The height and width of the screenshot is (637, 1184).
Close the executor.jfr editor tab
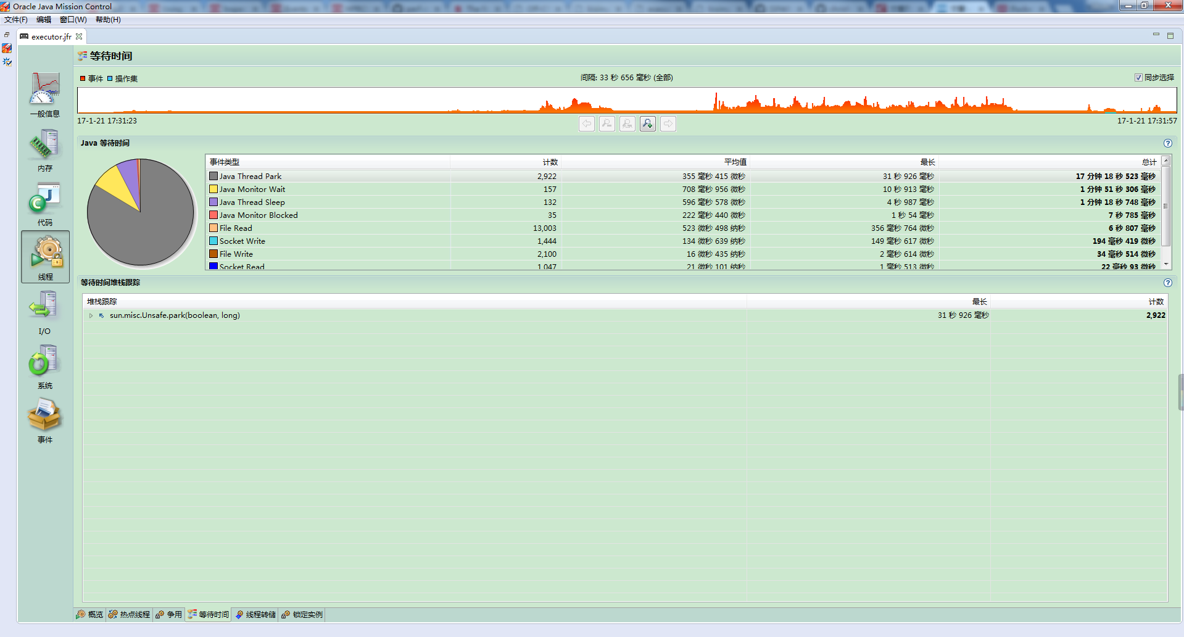pyautogui.click(x=79, y=36)
